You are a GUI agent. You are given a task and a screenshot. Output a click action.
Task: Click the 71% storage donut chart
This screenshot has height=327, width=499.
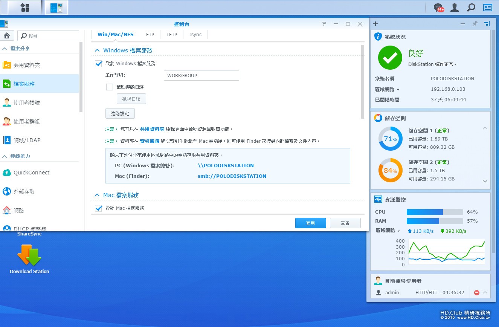coord(391,139)
